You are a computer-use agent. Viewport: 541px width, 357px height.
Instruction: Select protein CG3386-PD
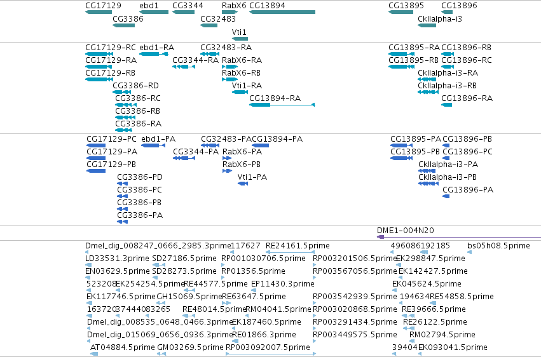[x=123, y=184]
